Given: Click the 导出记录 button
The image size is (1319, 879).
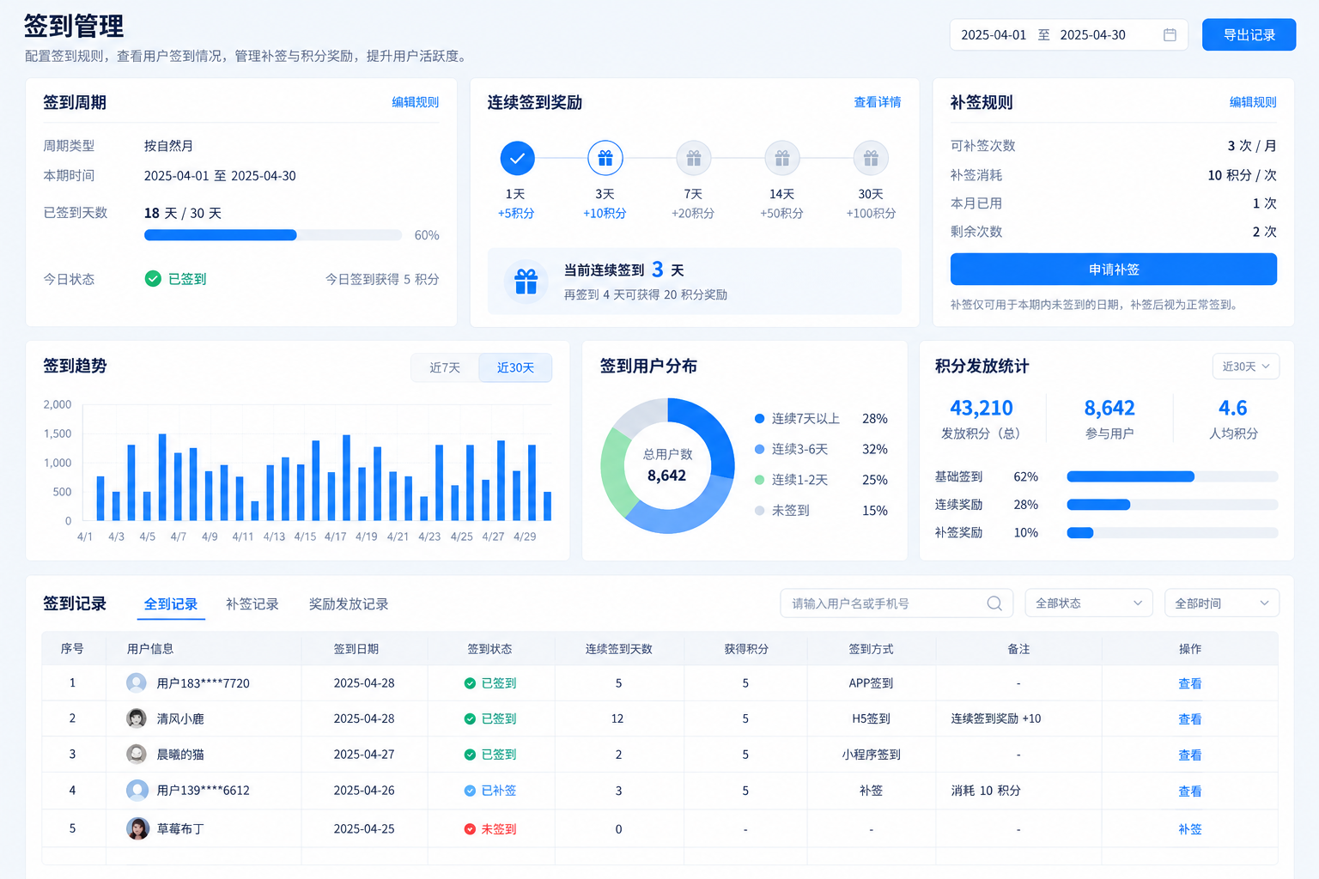Looking at the screenshot, I should [x=1249, y=35].
